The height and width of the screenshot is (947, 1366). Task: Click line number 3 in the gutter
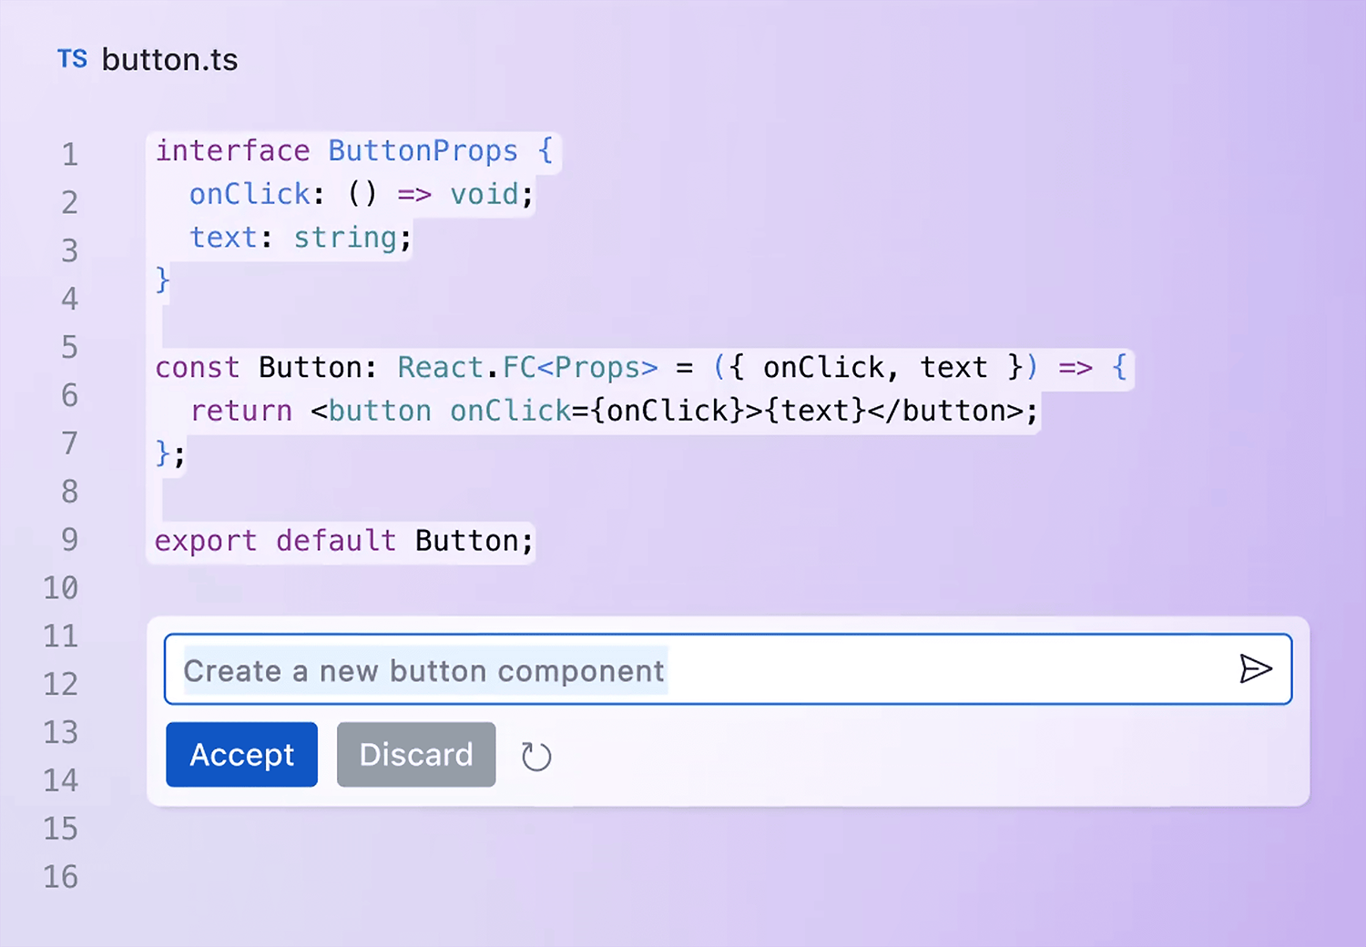[69, 250]
